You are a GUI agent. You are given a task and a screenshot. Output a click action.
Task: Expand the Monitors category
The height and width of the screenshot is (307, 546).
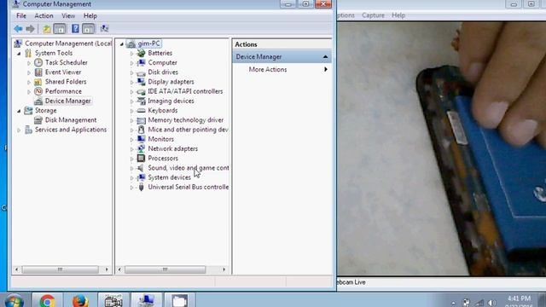[x=131, y=140]
